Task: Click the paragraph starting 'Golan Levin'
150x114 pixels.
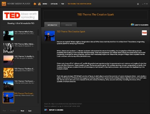Action: point(102,66)
